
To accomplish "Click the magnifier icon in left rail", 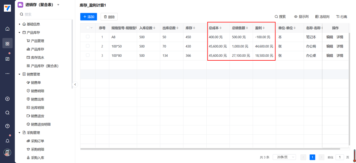I will (8, 113).
